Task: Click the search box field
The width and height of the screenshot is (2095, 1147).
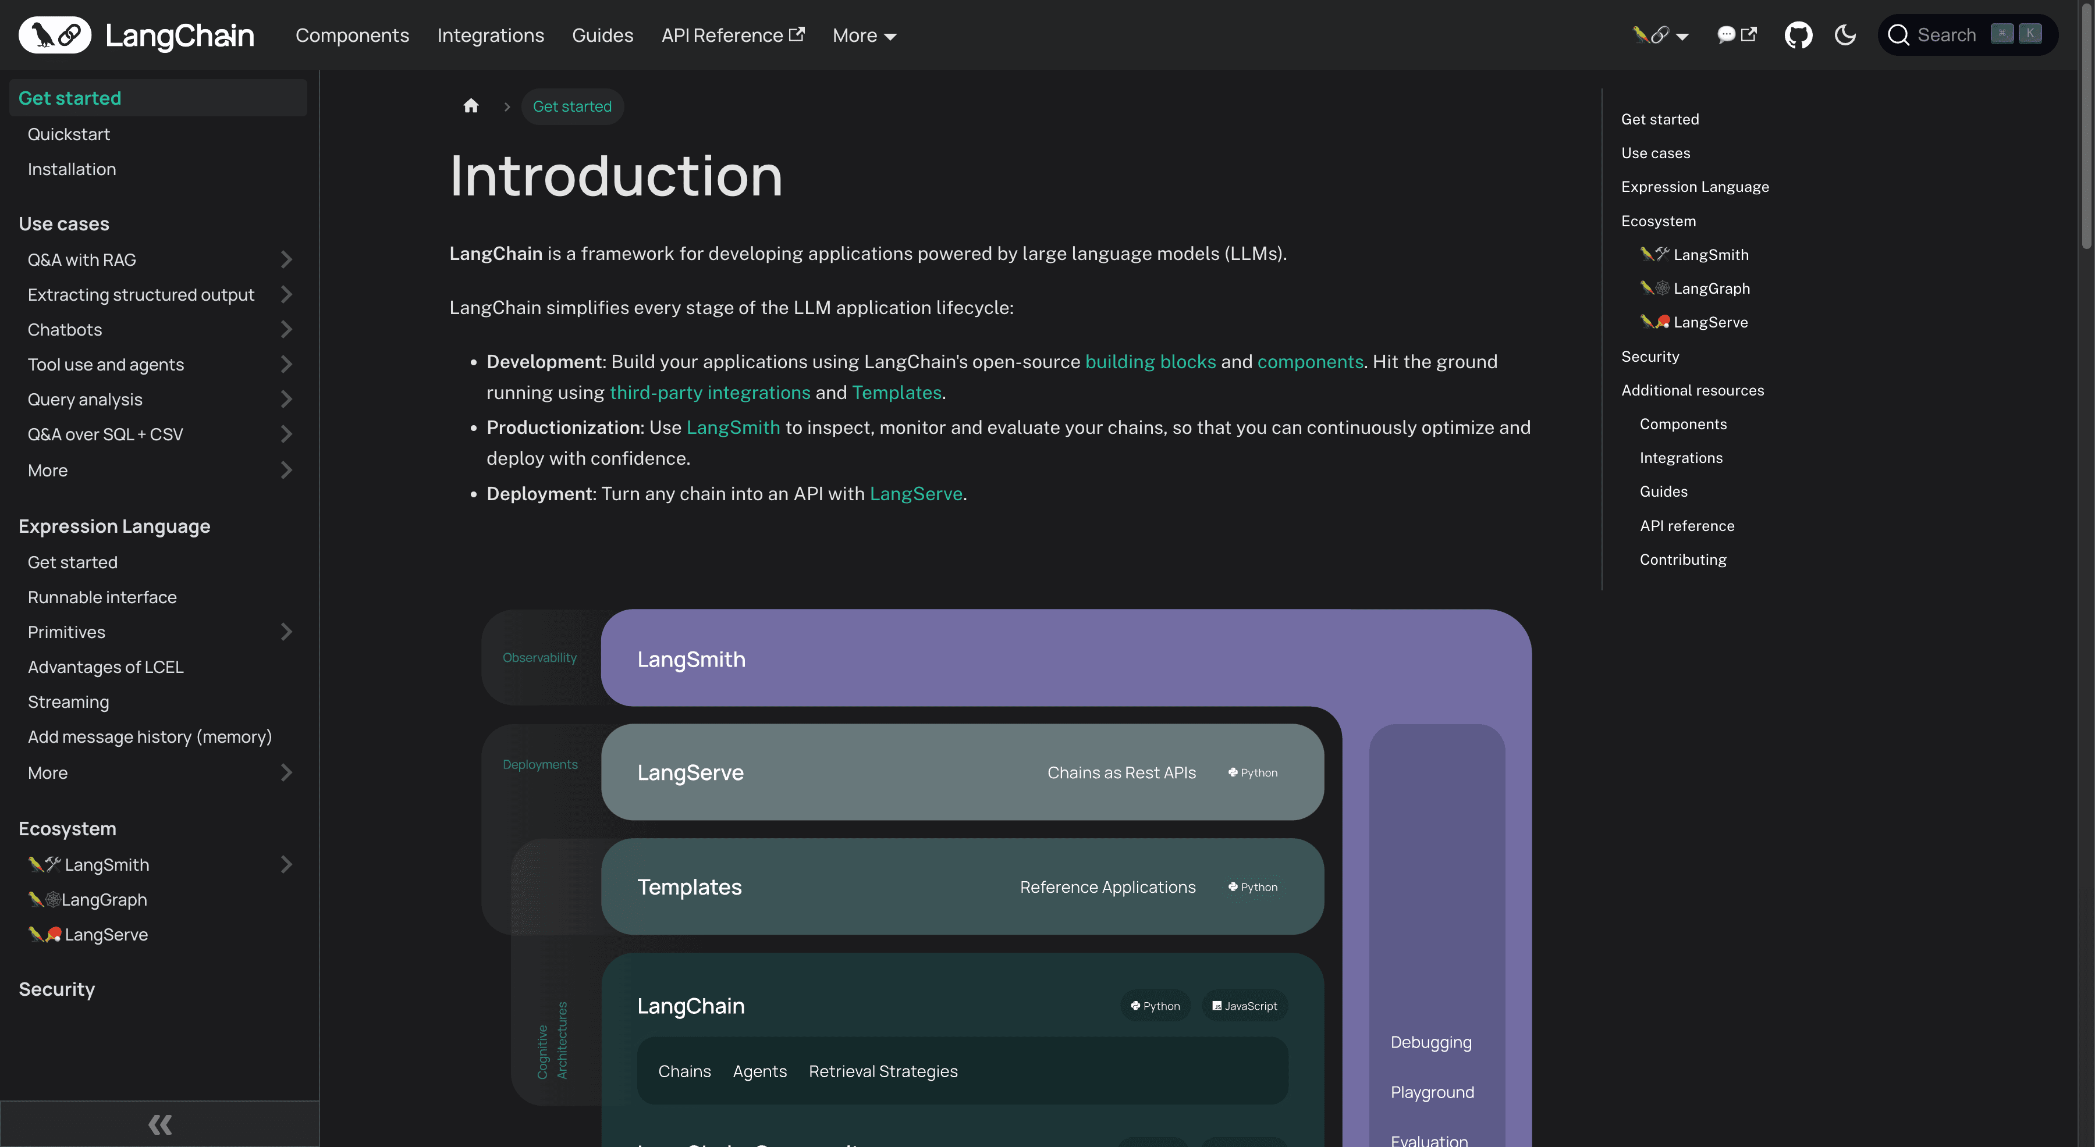Action: tap(1968, 35)
